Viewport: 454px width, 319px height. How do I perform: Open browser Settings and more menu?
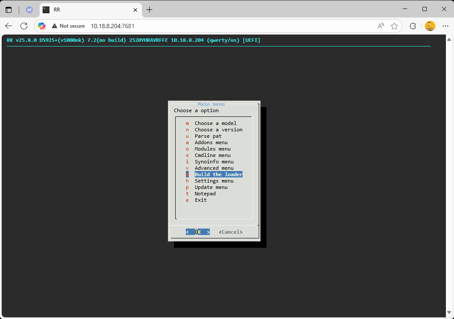pyautogui.click(x=445, y=26)
